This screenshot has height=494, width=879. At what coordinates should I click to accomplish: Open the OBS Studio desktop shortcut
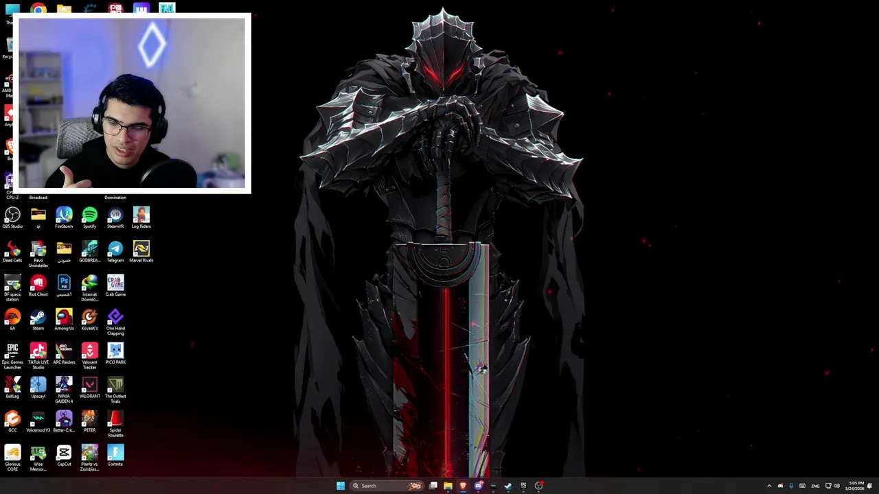pyautogui.click(x=12, y=216)
